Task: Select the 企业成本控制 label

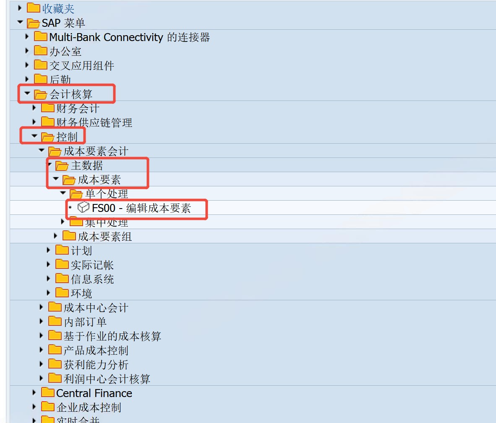Action: pyautogui.click(x=89, y=407)
